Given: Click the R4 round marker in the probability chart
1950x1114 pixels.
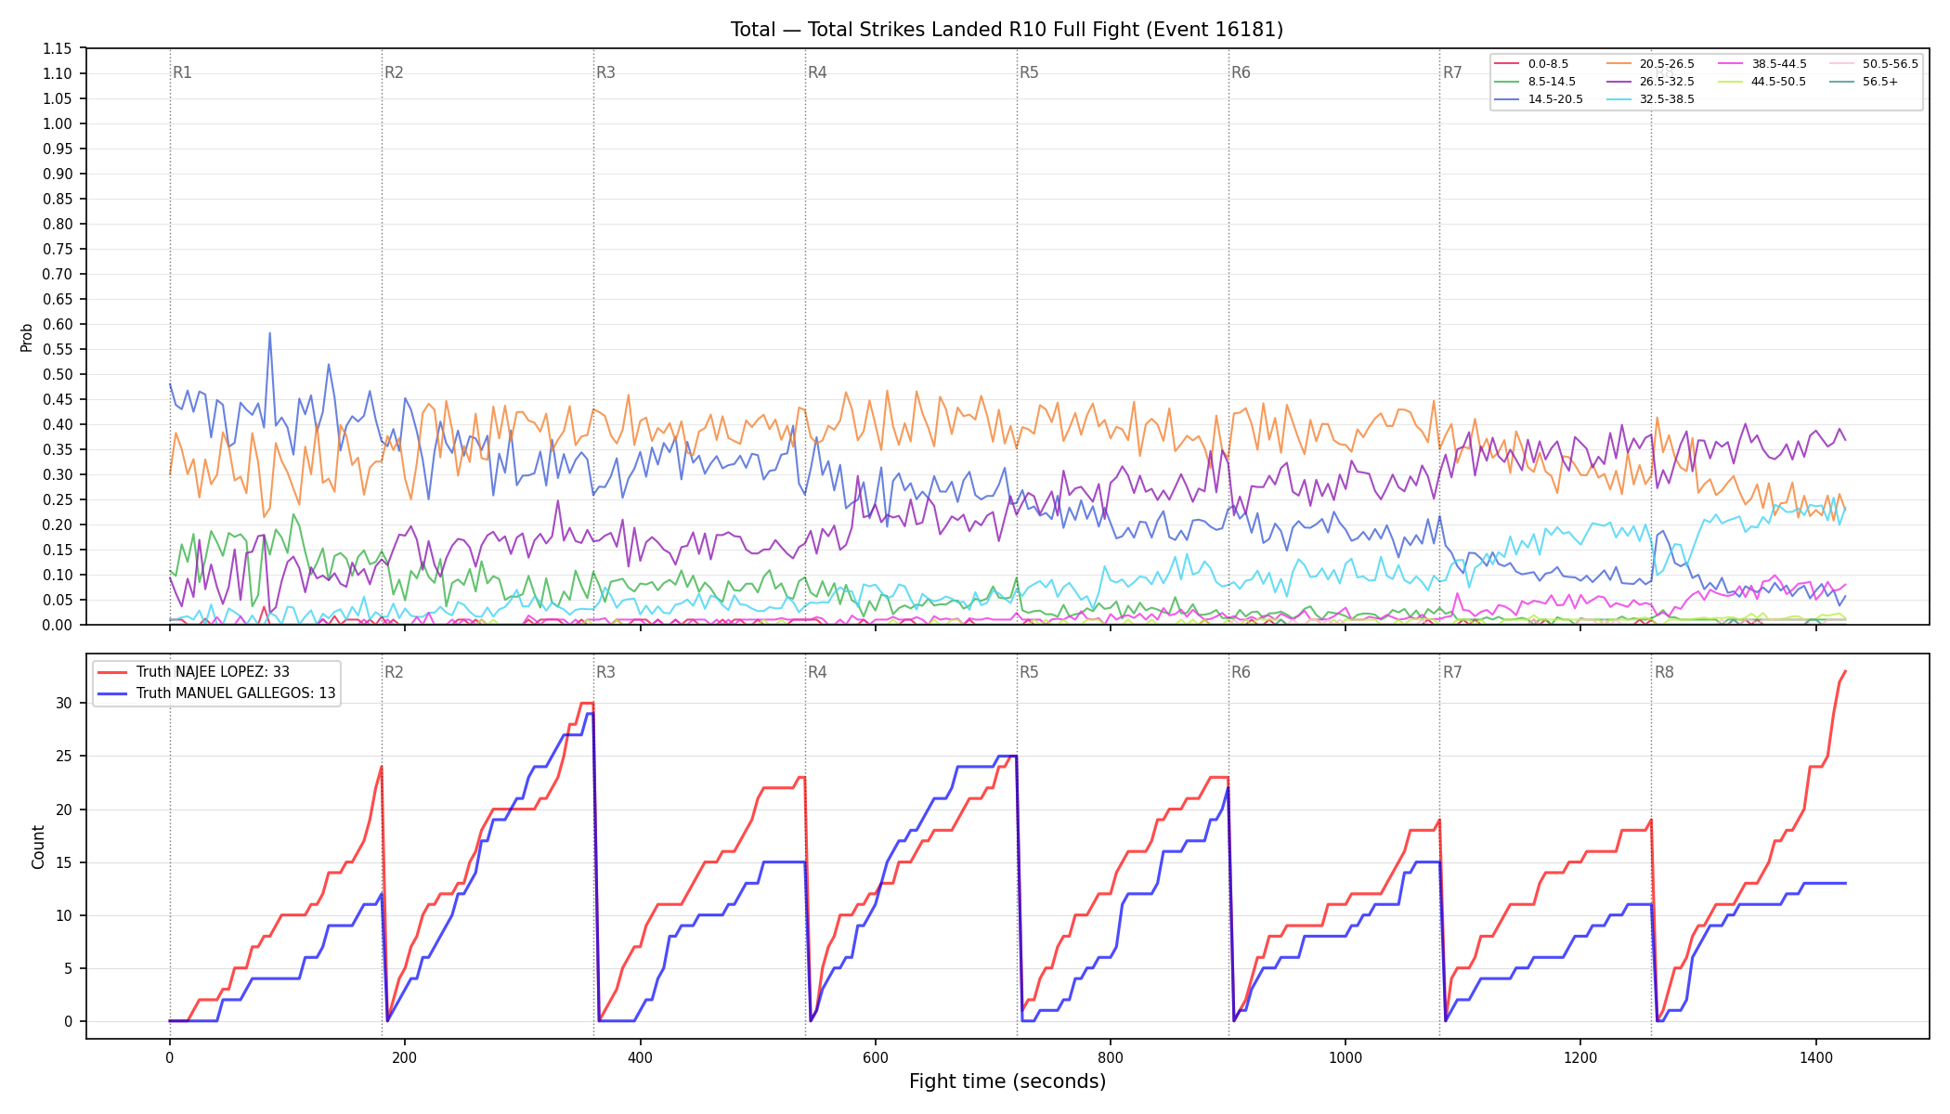Looking at the screenshot, I should click(817, 72).
